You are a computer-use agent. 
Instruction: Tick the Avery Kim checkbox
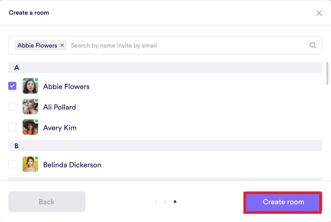12,127
